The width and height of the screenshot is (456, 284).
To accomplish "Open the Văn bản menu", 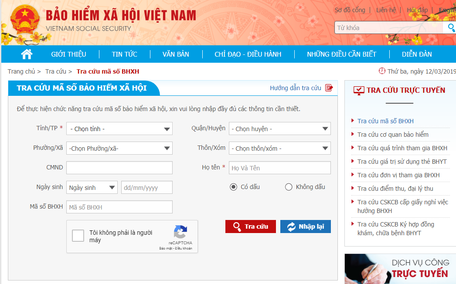I will 176,54.
